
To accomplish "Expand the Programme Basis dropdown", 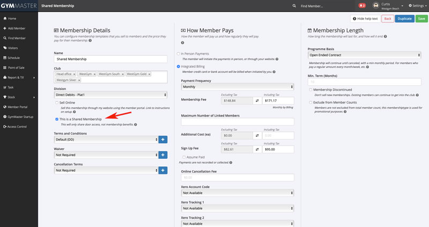I will [x=364, y=55].
